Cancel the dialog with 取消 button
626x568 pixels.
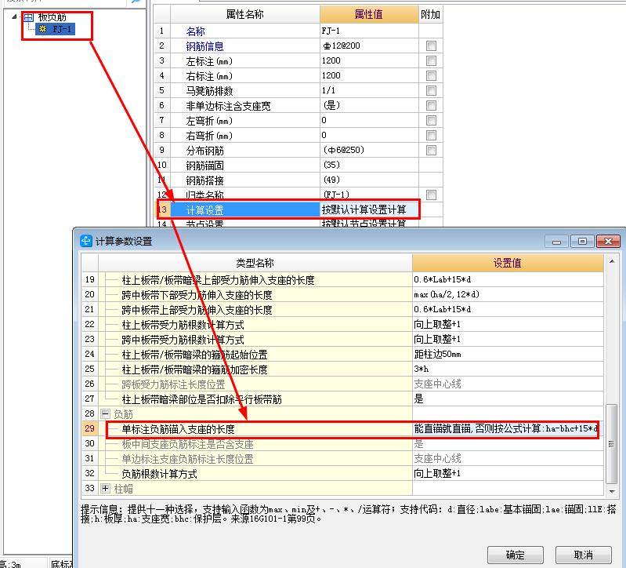583,555
